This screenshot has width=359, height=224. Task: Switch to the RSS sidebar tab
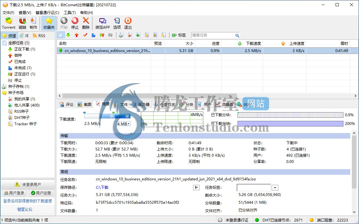pyautogui.click(x=39, y=36)
